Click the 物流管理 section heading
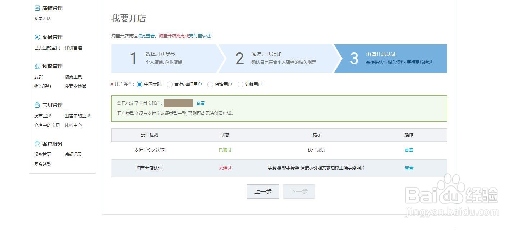 (52, 66)
